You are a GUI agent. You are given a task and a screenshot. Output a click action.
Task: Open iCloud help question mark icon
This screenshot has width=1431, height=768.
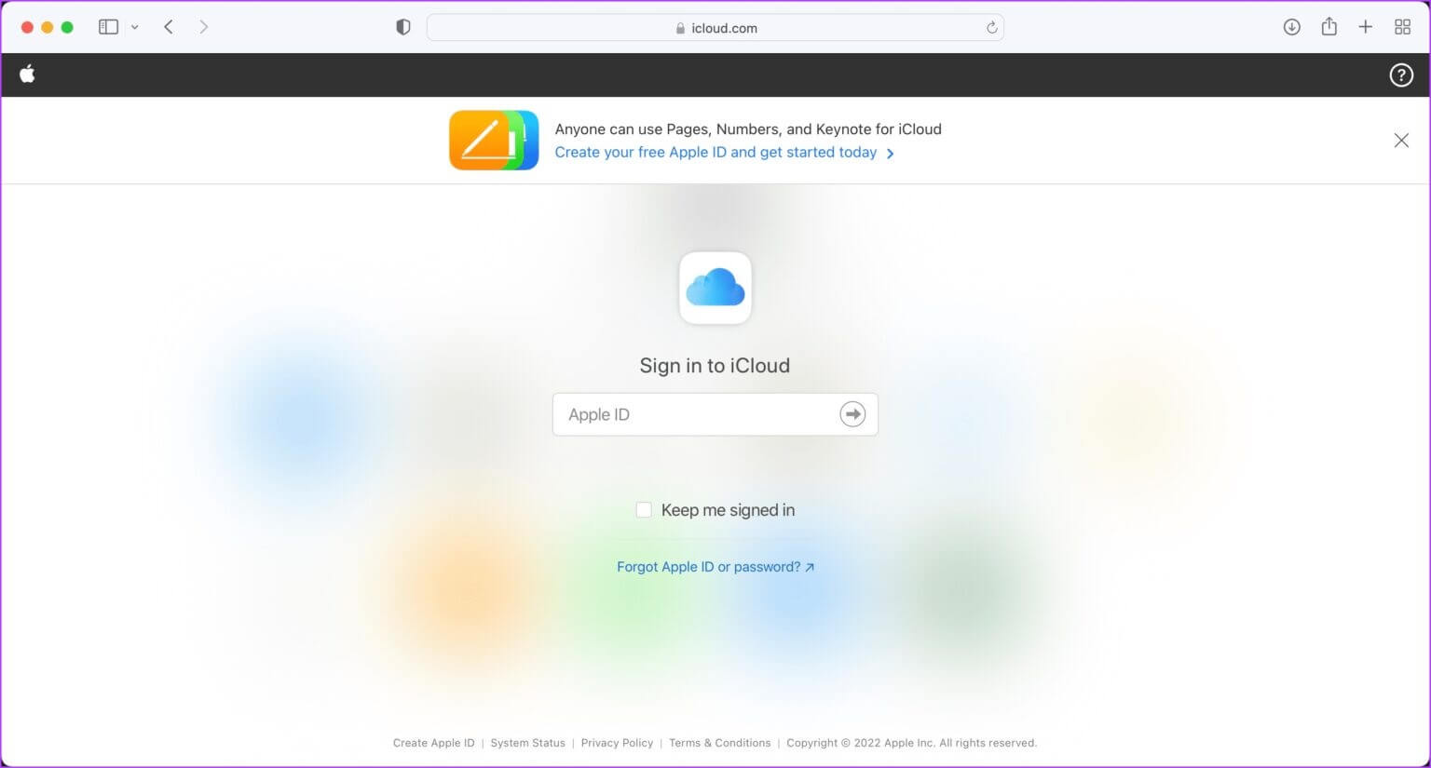1401,74
